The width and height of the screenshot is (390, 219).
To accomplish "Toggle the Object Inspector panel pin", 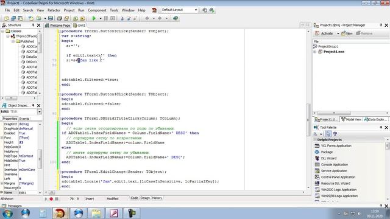I will (x=33, y=105).
